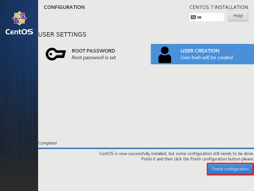Click the user silhouette on the highlighted panel
The width and height of the screenshot is (254, 191).
164,54
